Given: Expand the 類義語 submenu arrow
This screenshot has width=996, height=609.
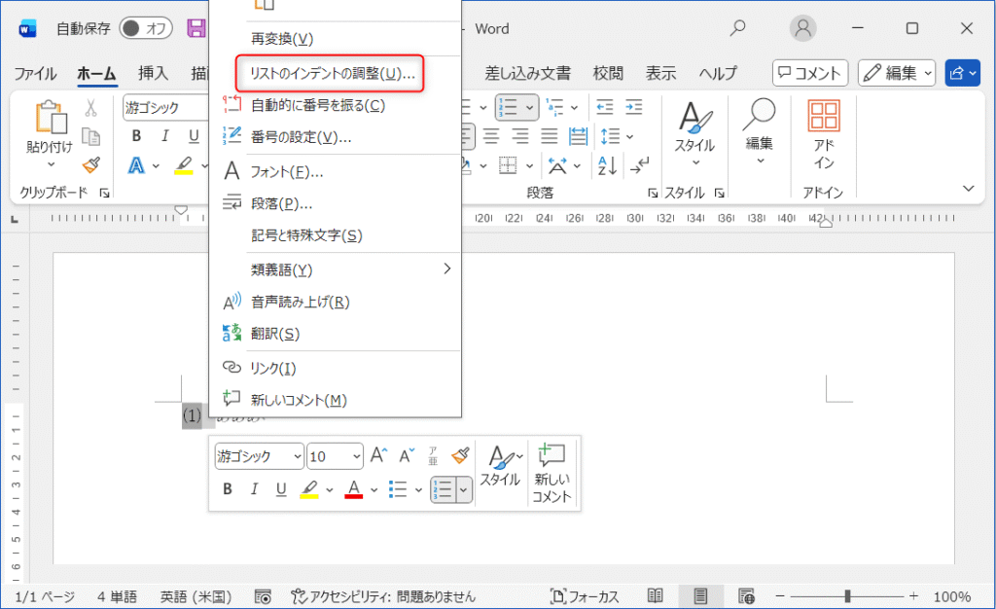Looking at the screenshot, I should (x=447, y=269).
